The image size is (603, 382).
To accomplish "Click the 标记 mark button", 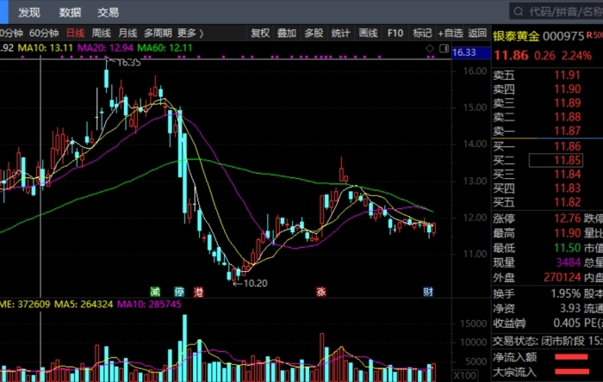I will (422, 34).
